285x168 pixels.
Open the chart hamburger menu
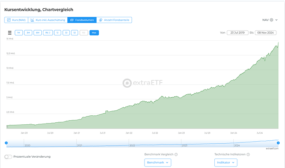pyautogui.click(x=9, y=33)
